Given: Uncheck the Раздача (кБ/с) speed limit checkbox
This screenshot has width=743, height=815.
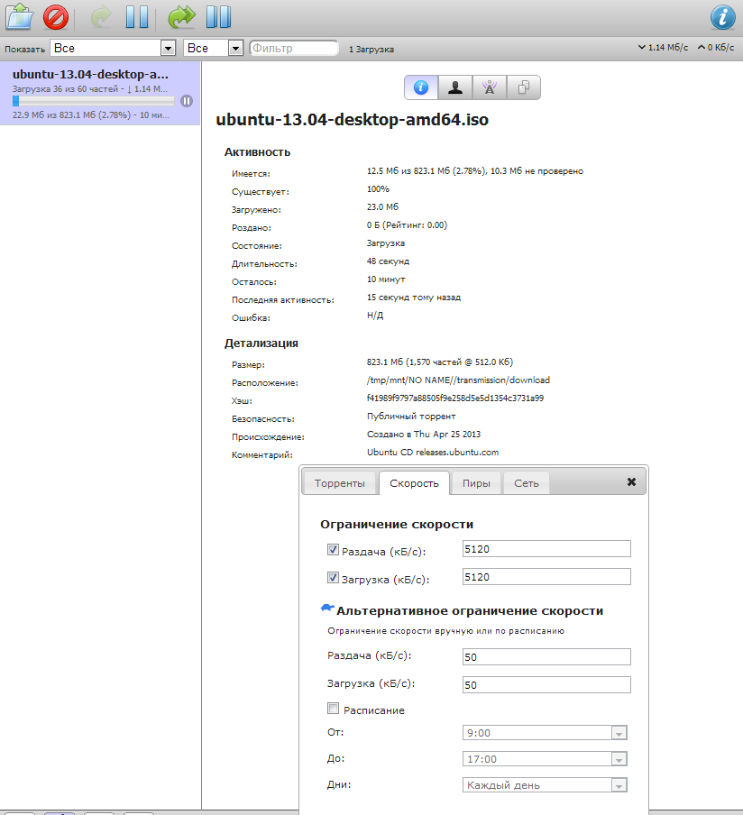Looking at the screenshot, I should [x=333, y=549].
